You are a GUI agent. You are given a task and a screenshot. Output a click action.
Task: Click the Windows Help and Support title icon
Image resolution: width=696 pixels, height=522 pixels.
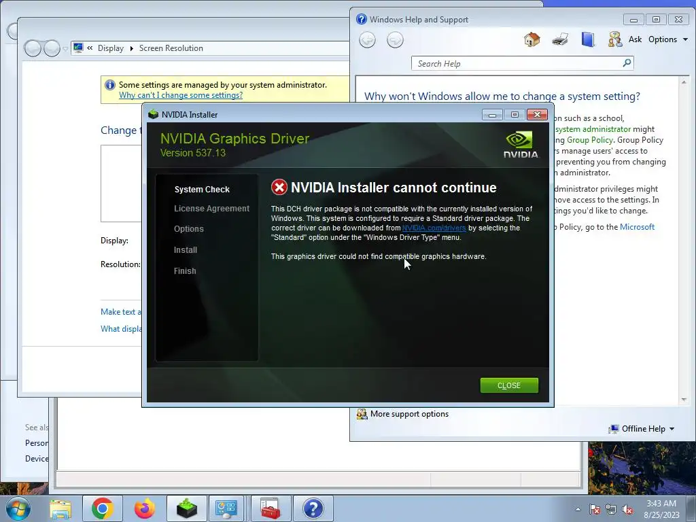(x=362, y=19)
